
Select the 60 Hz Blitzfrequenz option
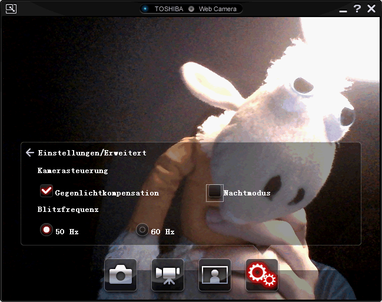[x=142, y=230]
